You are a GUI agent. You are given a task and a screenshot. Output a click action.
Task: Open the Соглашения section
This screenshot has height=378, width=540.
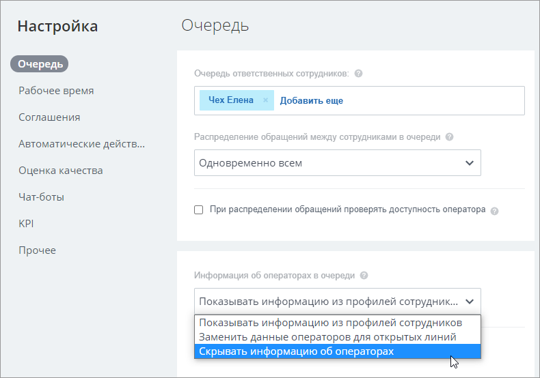click(x=49, y=117)
